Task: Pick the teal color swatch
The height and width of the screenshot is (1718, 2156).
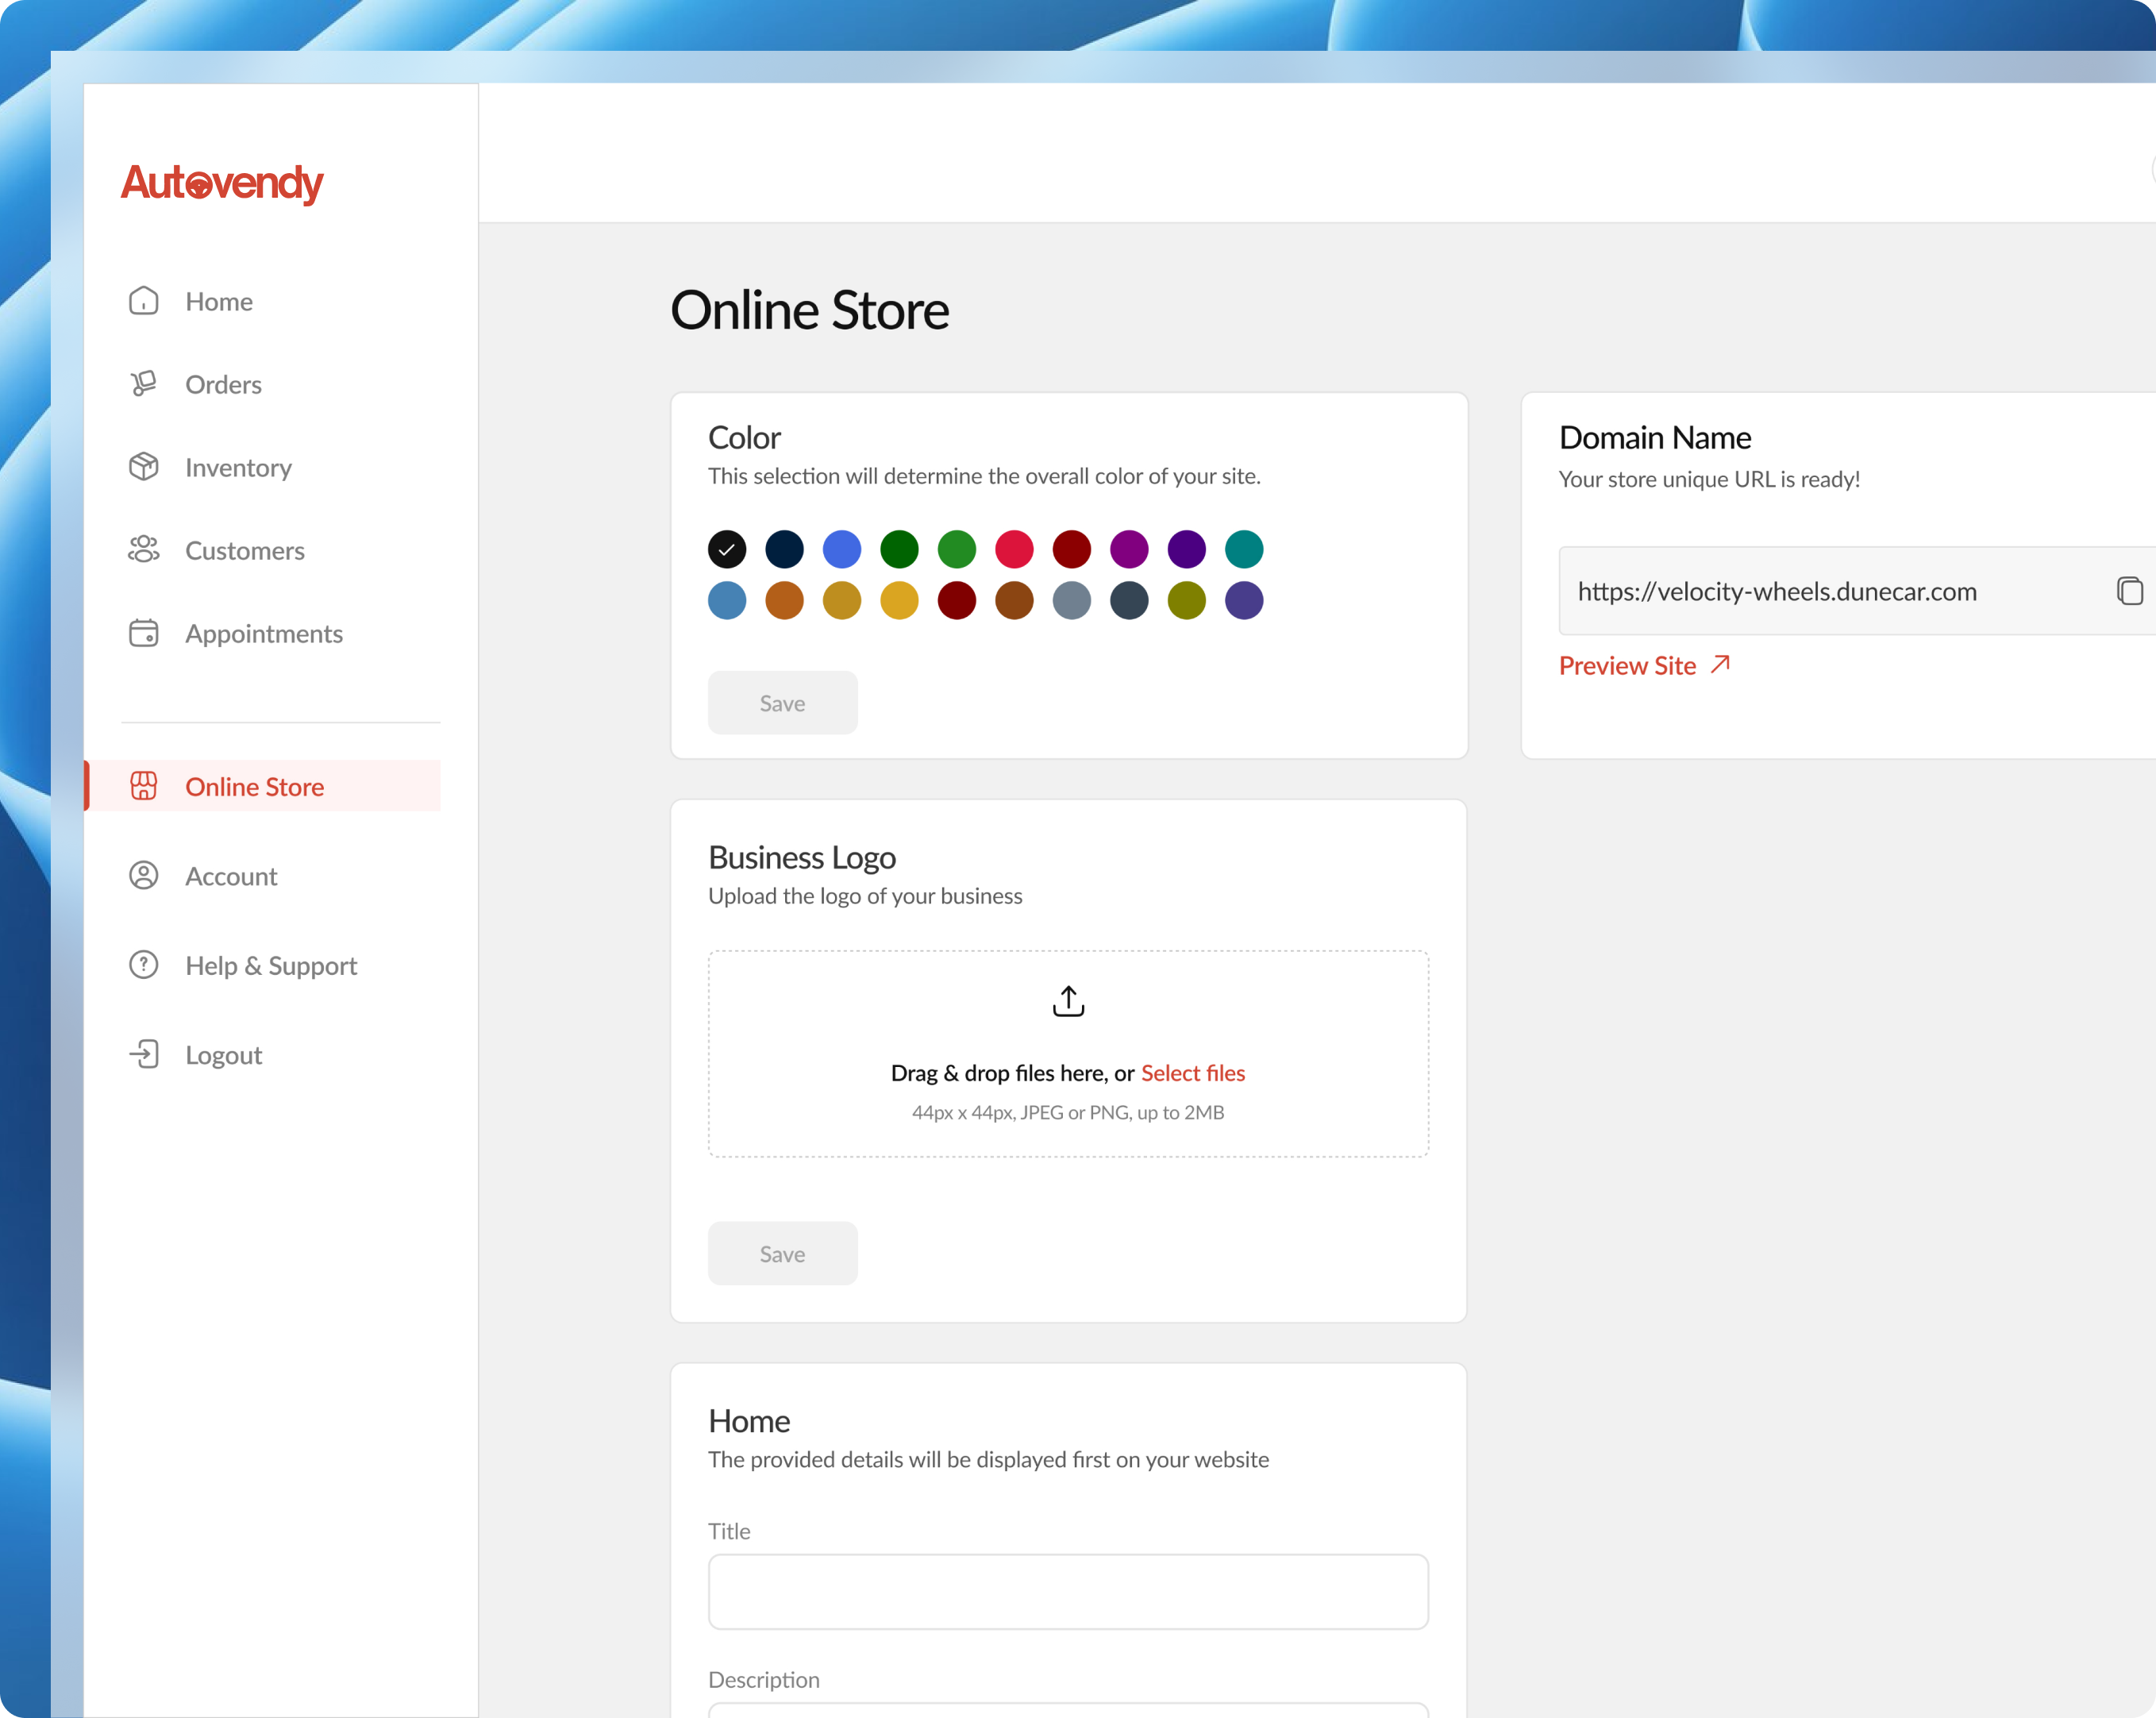Action: pyautogui.click(x=1244, y=549)
